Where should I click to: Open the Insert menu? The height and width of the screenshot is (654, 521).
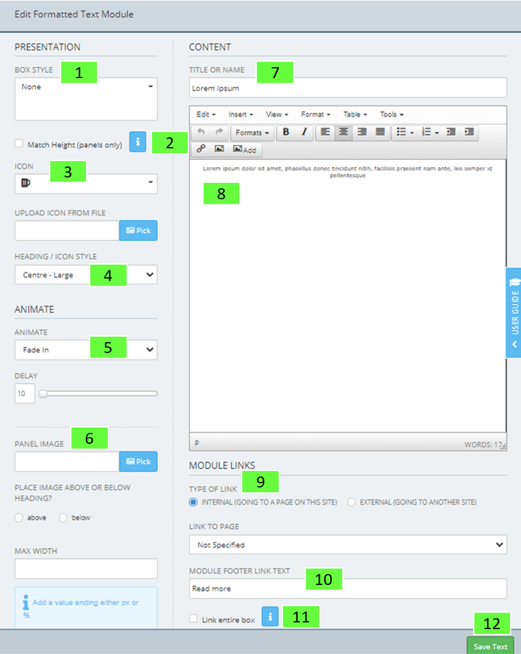coord(241,114)
